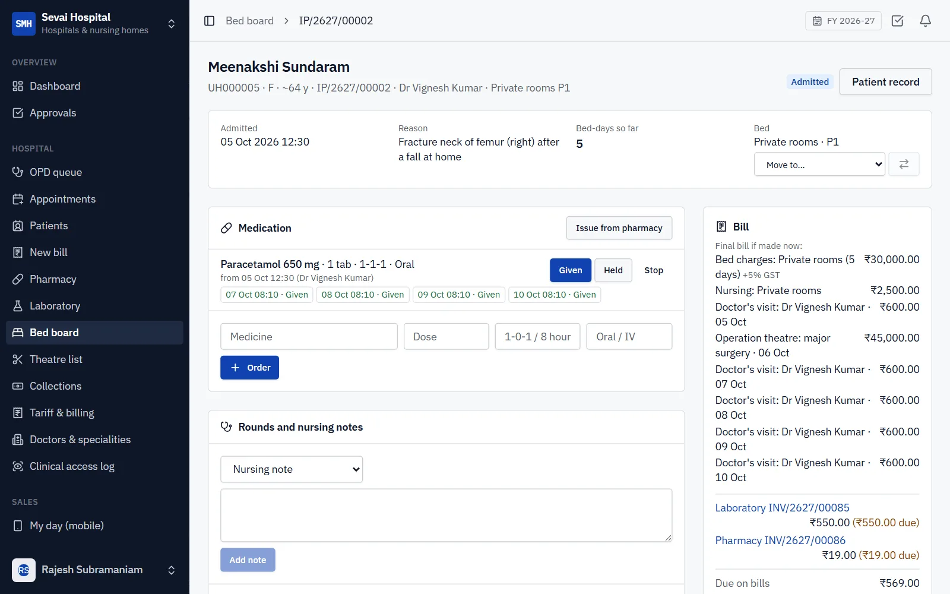The height and width of the screenshot is (594, 950).
Task: Open the Nursing note type dropdown
Action: [292, 469]
